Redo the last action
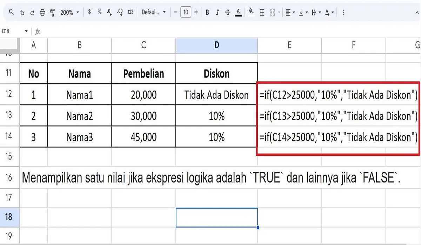Image resolution: width=421 pixels, height=245 pixels. pyautogui.click(x=32, y=12)
